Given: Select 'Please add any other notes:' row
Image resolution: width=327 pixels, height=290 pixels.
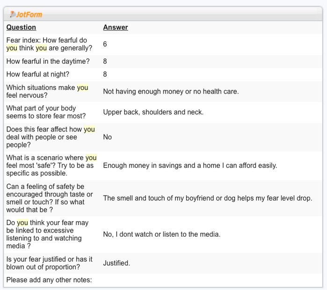Looking at the screenshot, I should [163, 280].
